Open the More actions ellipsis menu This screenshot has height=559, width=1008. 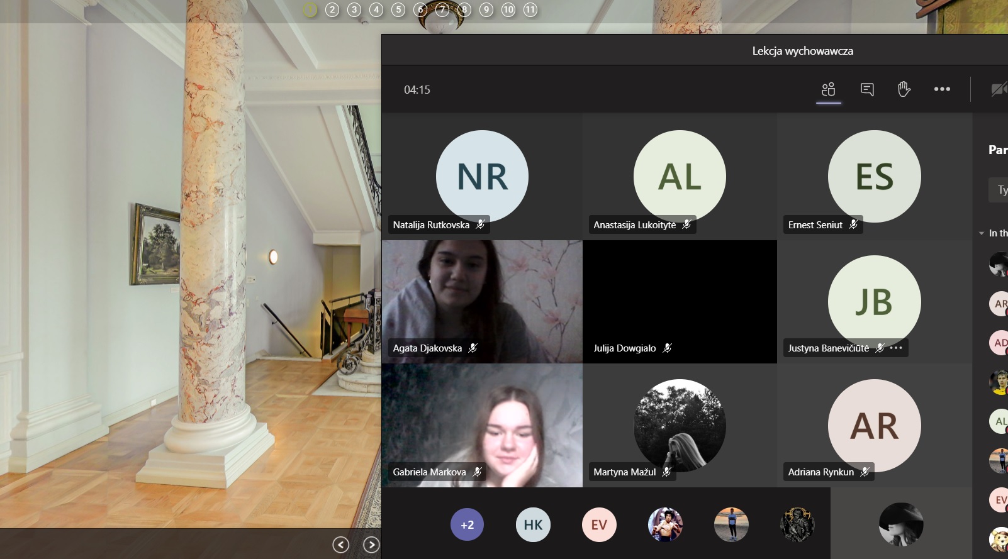point(942,89)
